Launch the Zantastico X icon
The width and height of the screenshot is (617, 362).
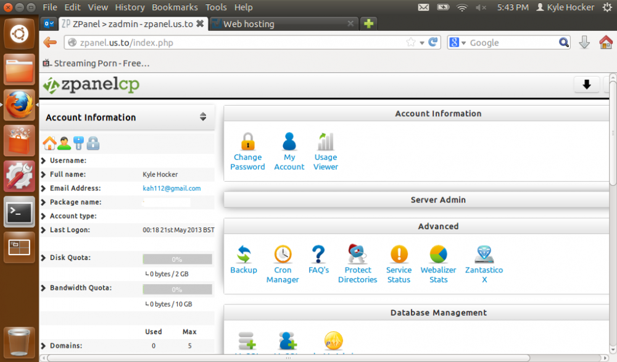click(x=484, y=254)
